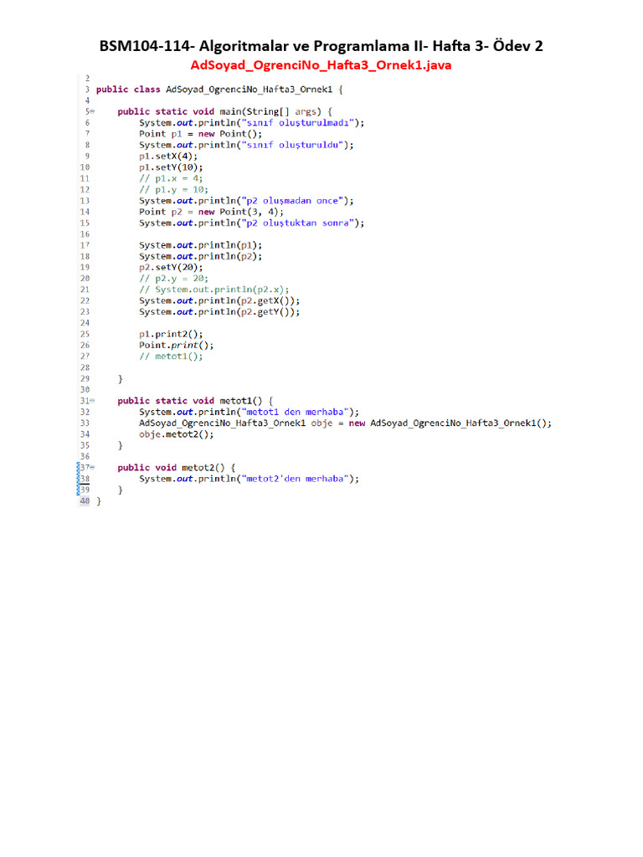Click the class declaration on line 3
This screenshot has height=857, width=643.
[x=219, y=90]
